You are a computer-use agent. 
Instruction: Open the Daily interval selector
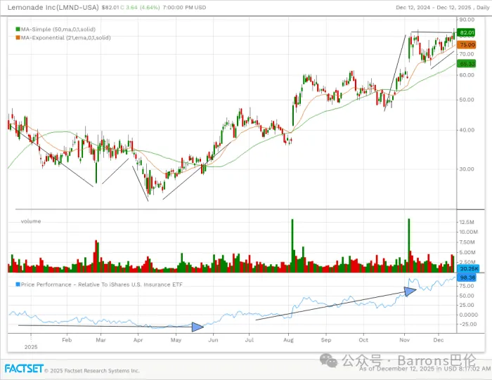coord(480,7)
